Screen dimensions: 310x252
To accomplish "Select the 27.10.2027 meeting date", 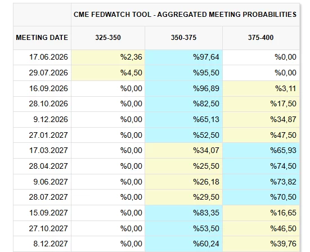I will pos(42,229).
